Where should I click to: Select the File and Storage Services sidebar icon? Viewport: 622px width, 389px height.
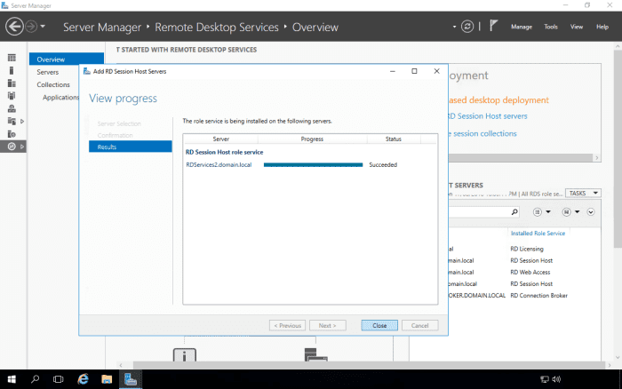pyautogui.click(x=12, y=121)
